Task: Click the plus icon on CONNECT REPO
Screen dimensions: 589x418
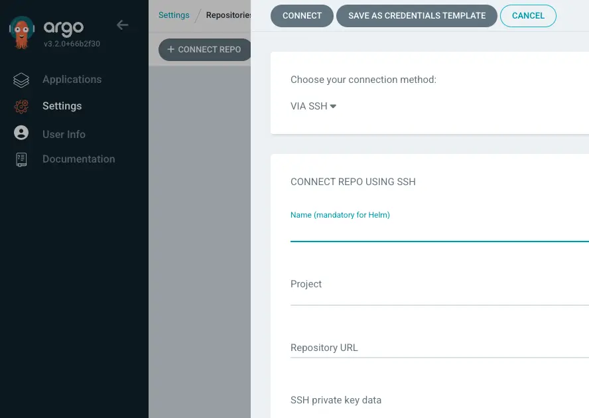Action: [171, 49]
